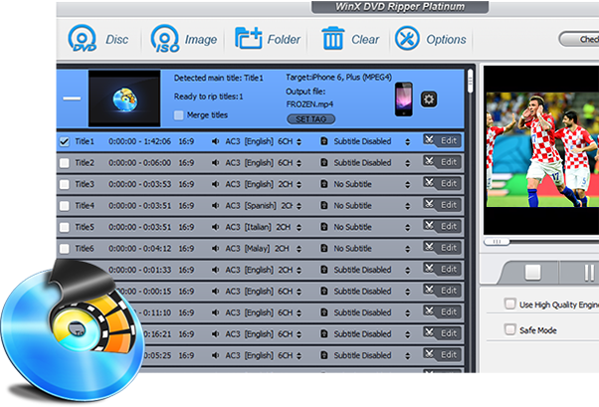599x407 pixels.
Task: Load an ISO Image file
Action: pyautogui.click(x=164, y=39)
